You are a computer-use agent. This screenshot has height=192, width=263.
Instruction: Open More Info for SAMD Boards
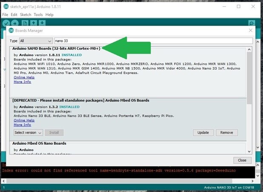[22, 82]
